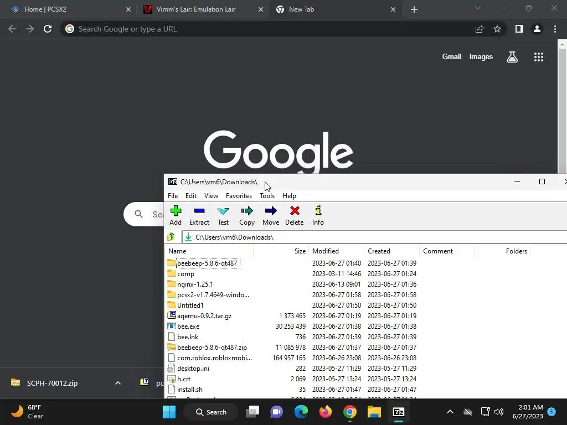Launch Firefox from taskbar

point(326,412)
